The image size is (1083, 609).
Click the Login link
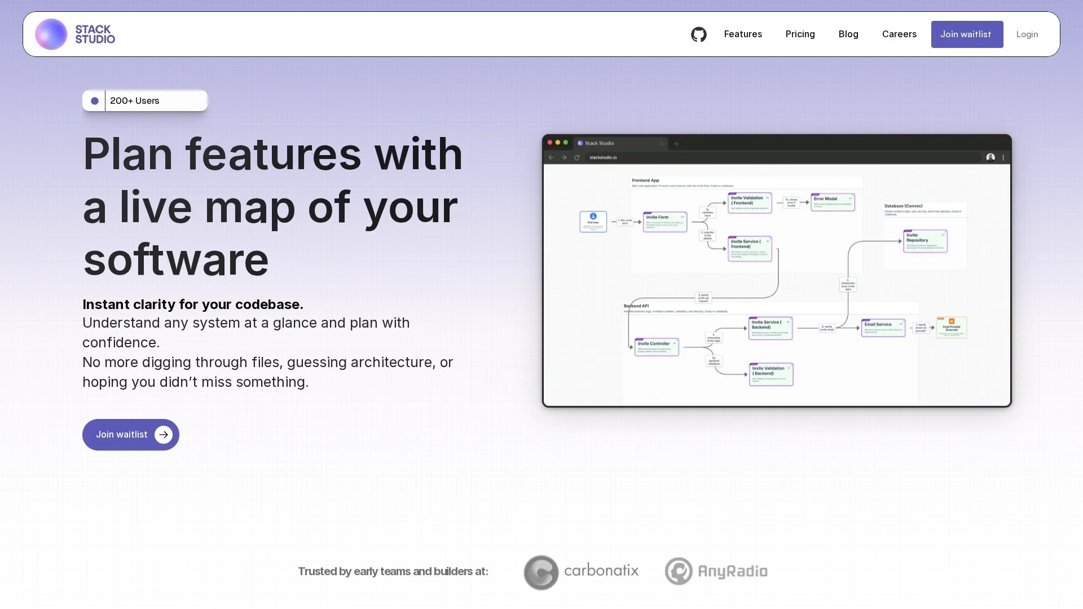pyautogui.click(x=1027, y=34)
